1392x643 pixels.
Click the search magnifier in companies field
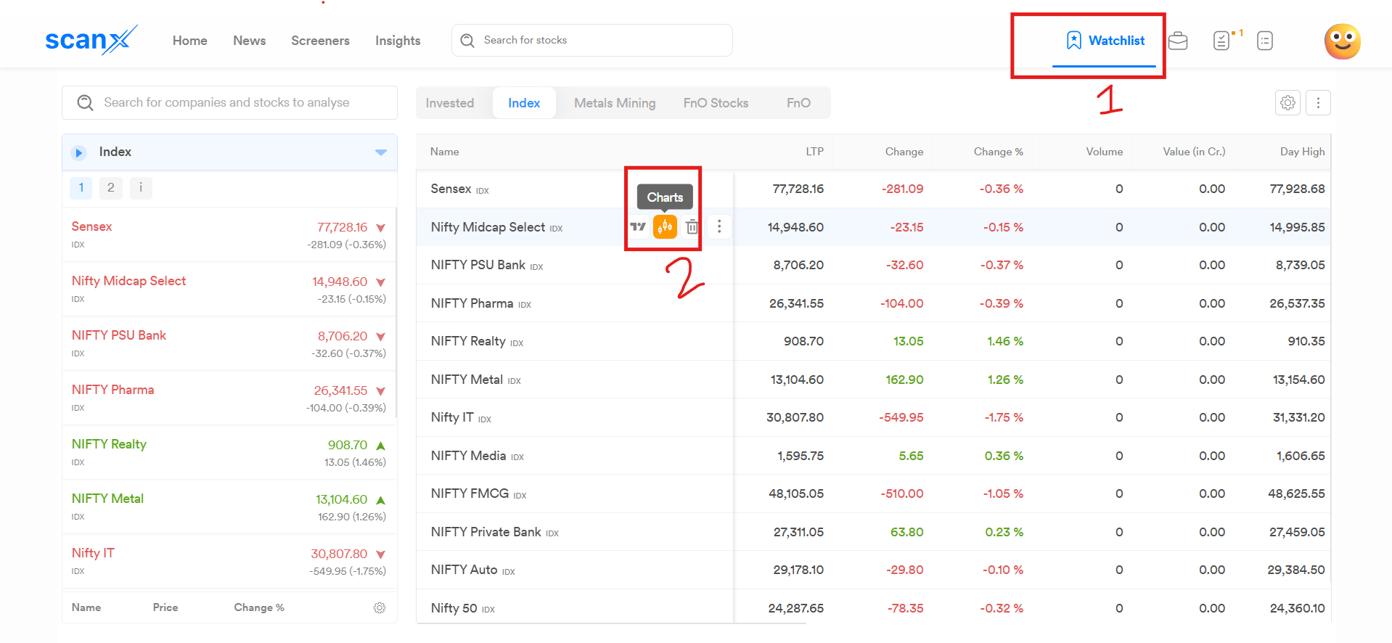pos(85,103)
